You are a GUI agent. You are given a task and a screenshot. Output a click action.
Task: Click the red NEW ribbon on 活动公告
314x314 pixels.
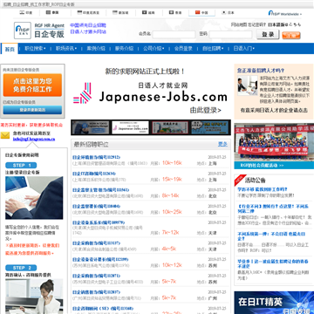(239, 180)
